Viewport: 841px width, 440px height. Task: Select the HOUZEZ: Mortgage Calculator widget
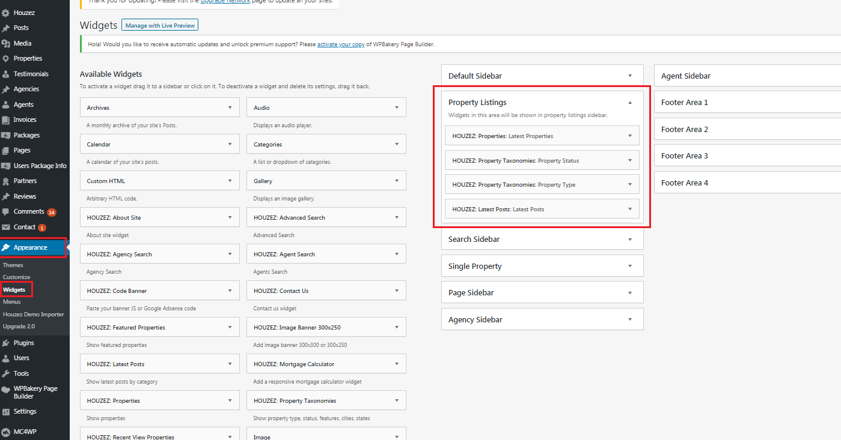[x=326, y=364]
